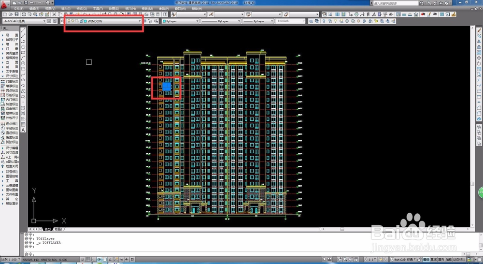This screenshot has width=483, height=264.
Task: Open the AutoCAD application menu logo
Action: coord(5,5)
